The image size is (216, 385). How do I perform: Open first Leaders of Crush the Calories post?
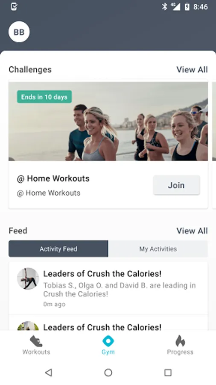tap(108, 288)
